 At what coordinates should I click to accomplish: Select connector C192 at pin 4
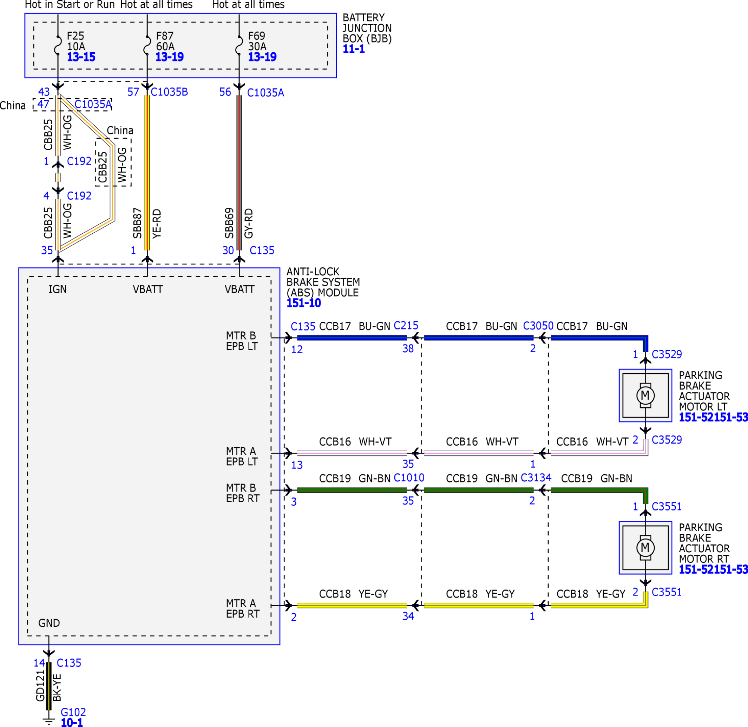(x=79, y=196)
